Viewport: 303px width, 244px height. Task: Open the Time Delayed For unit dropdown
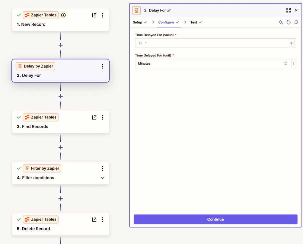tap(212, 63)
